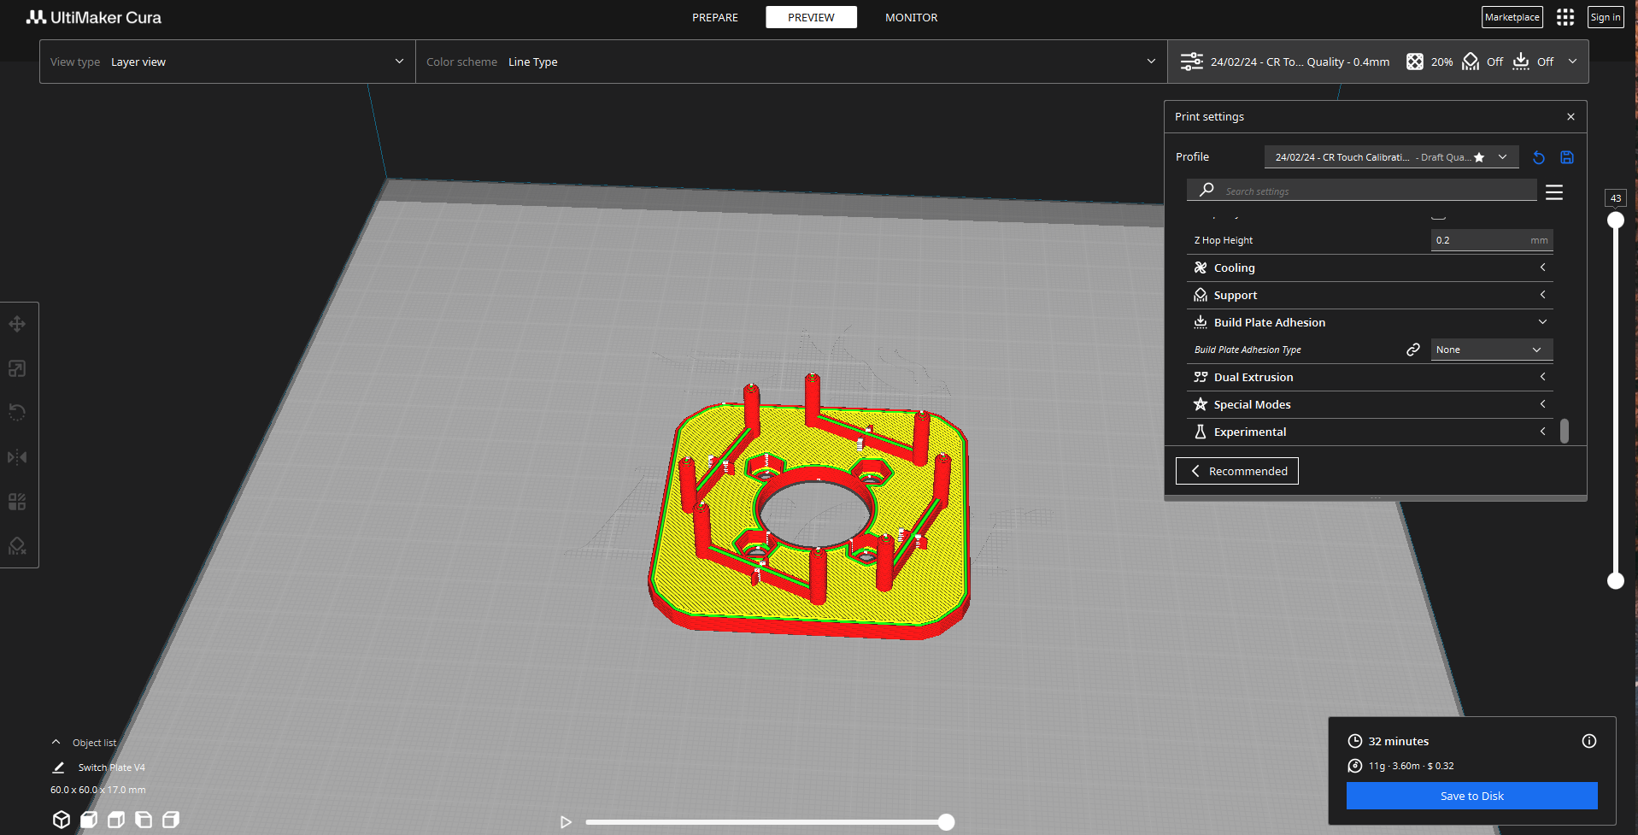Click the infill density icon showing 20%
Screen dimensions: 1638x835
click(x=1416, y=61)
